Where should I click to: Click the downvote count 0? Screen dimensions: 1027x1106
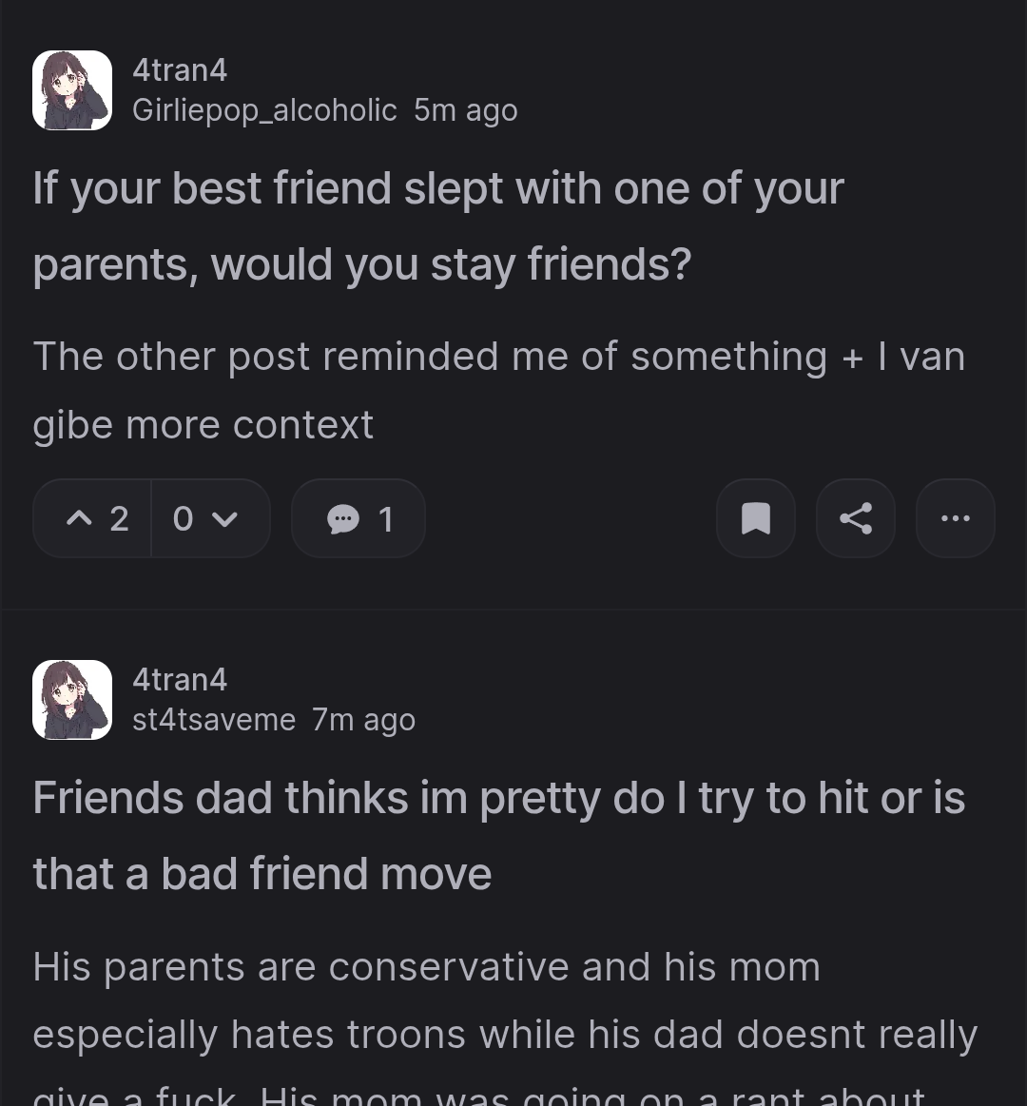(x=184, y=518)
